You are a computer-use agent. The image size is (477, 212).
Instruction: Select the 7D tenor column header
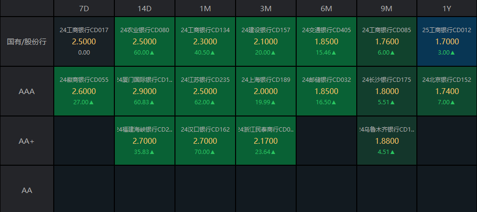click(x=84, y=8)
